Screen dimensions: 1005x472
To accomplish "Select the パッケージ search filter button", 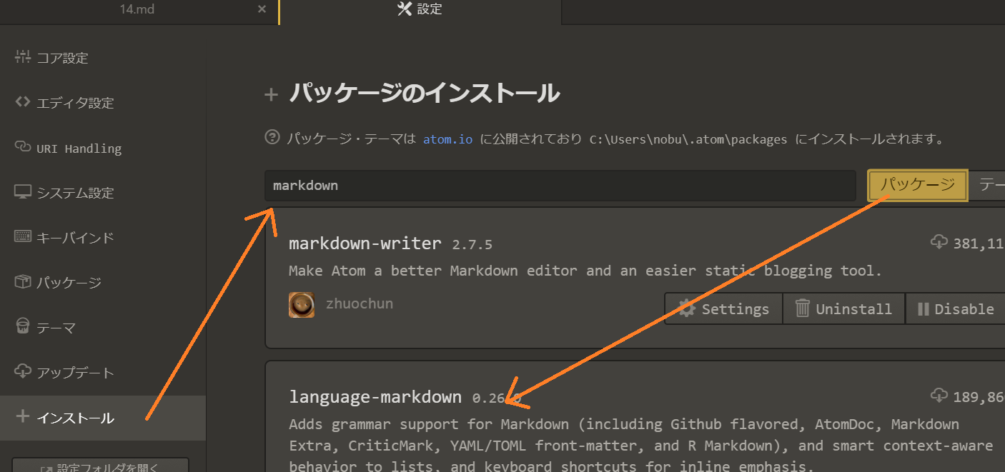I will click(x=917, y=186).
